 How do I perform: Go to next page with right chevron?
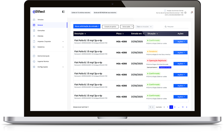[x=187, y=107]
